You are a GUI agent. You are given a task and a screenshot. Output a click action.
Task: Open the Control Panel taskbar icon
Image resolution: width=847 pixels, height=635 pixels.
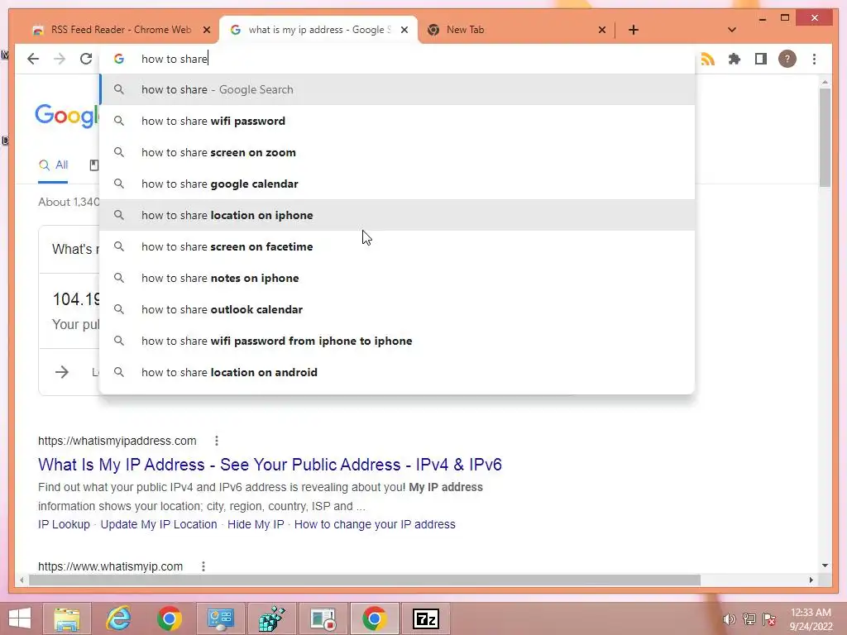pos(221,618)
